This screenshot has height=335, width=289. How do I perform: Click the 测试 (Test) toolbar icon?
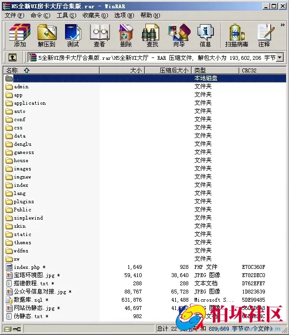[x=73, y=35]
